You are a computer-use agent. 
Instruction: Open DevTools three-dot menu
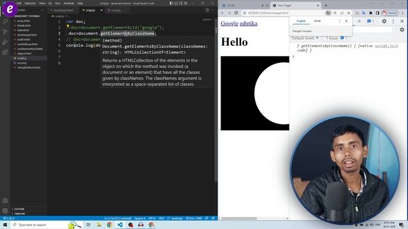point(393,21)
